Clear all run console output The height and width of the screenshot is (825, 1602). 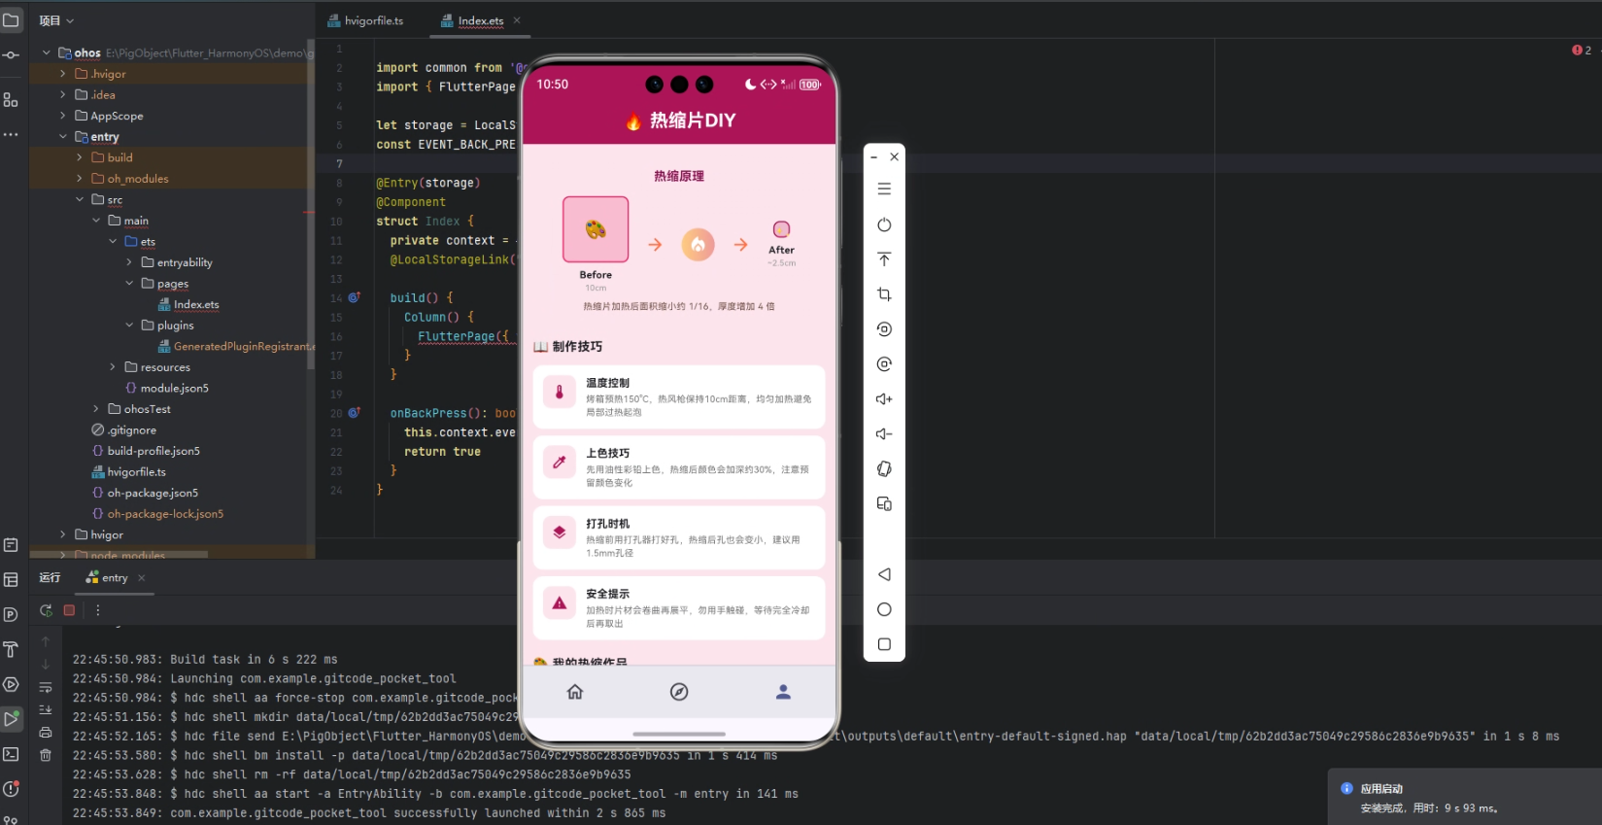(46, 755)
